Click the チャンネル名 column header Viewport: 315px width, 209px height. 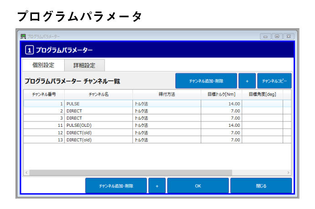click(x=98, y=94)
